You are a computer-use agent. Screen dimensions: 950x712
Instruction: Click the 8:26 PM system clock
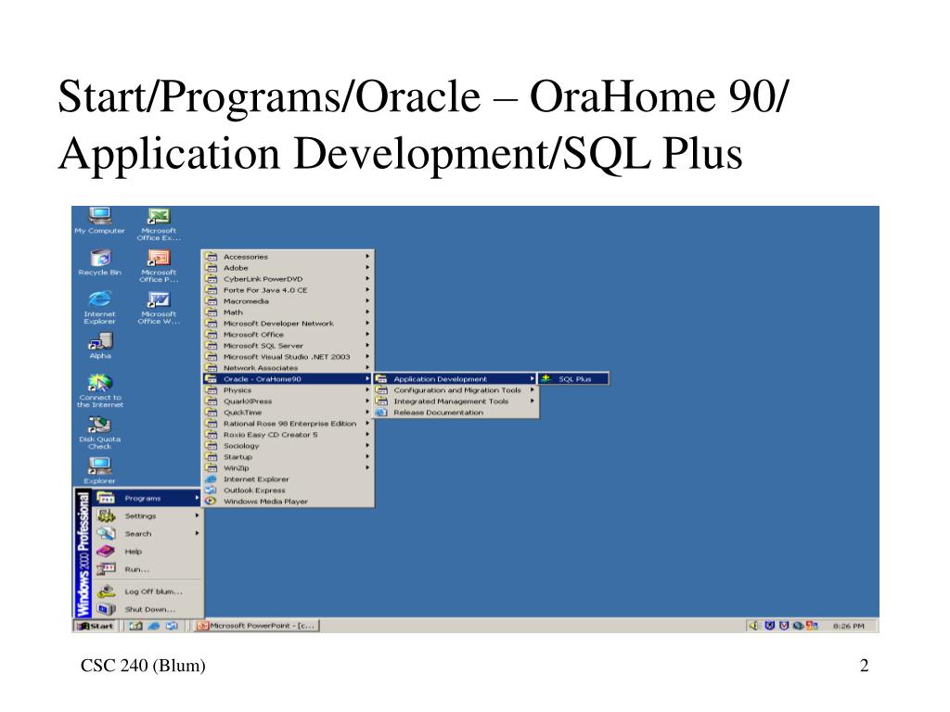[x=848, y=626]
